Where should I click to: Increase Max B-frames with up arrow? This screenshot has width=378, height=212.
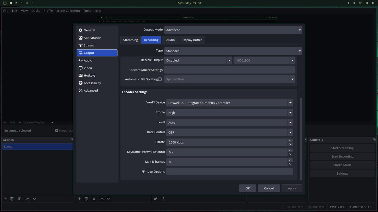click(x=290, y=160)
